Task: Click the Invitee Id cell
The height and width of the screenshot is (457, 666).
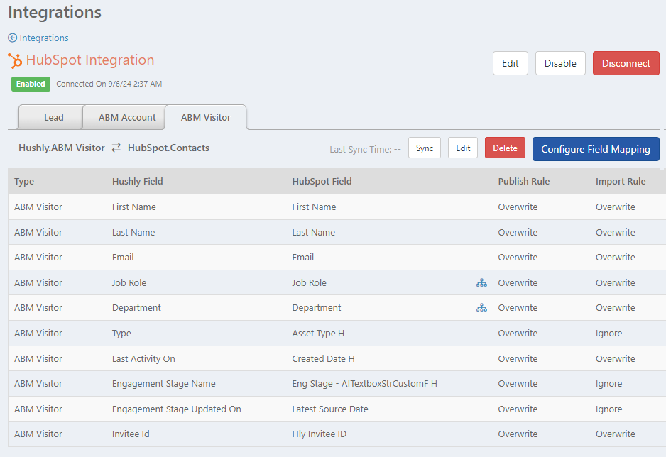Action: pyautogui.click(x=131, y=434)
